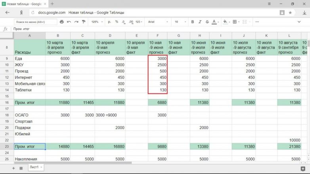Undo the last action

pyautogui.click(x=69, y=22)
